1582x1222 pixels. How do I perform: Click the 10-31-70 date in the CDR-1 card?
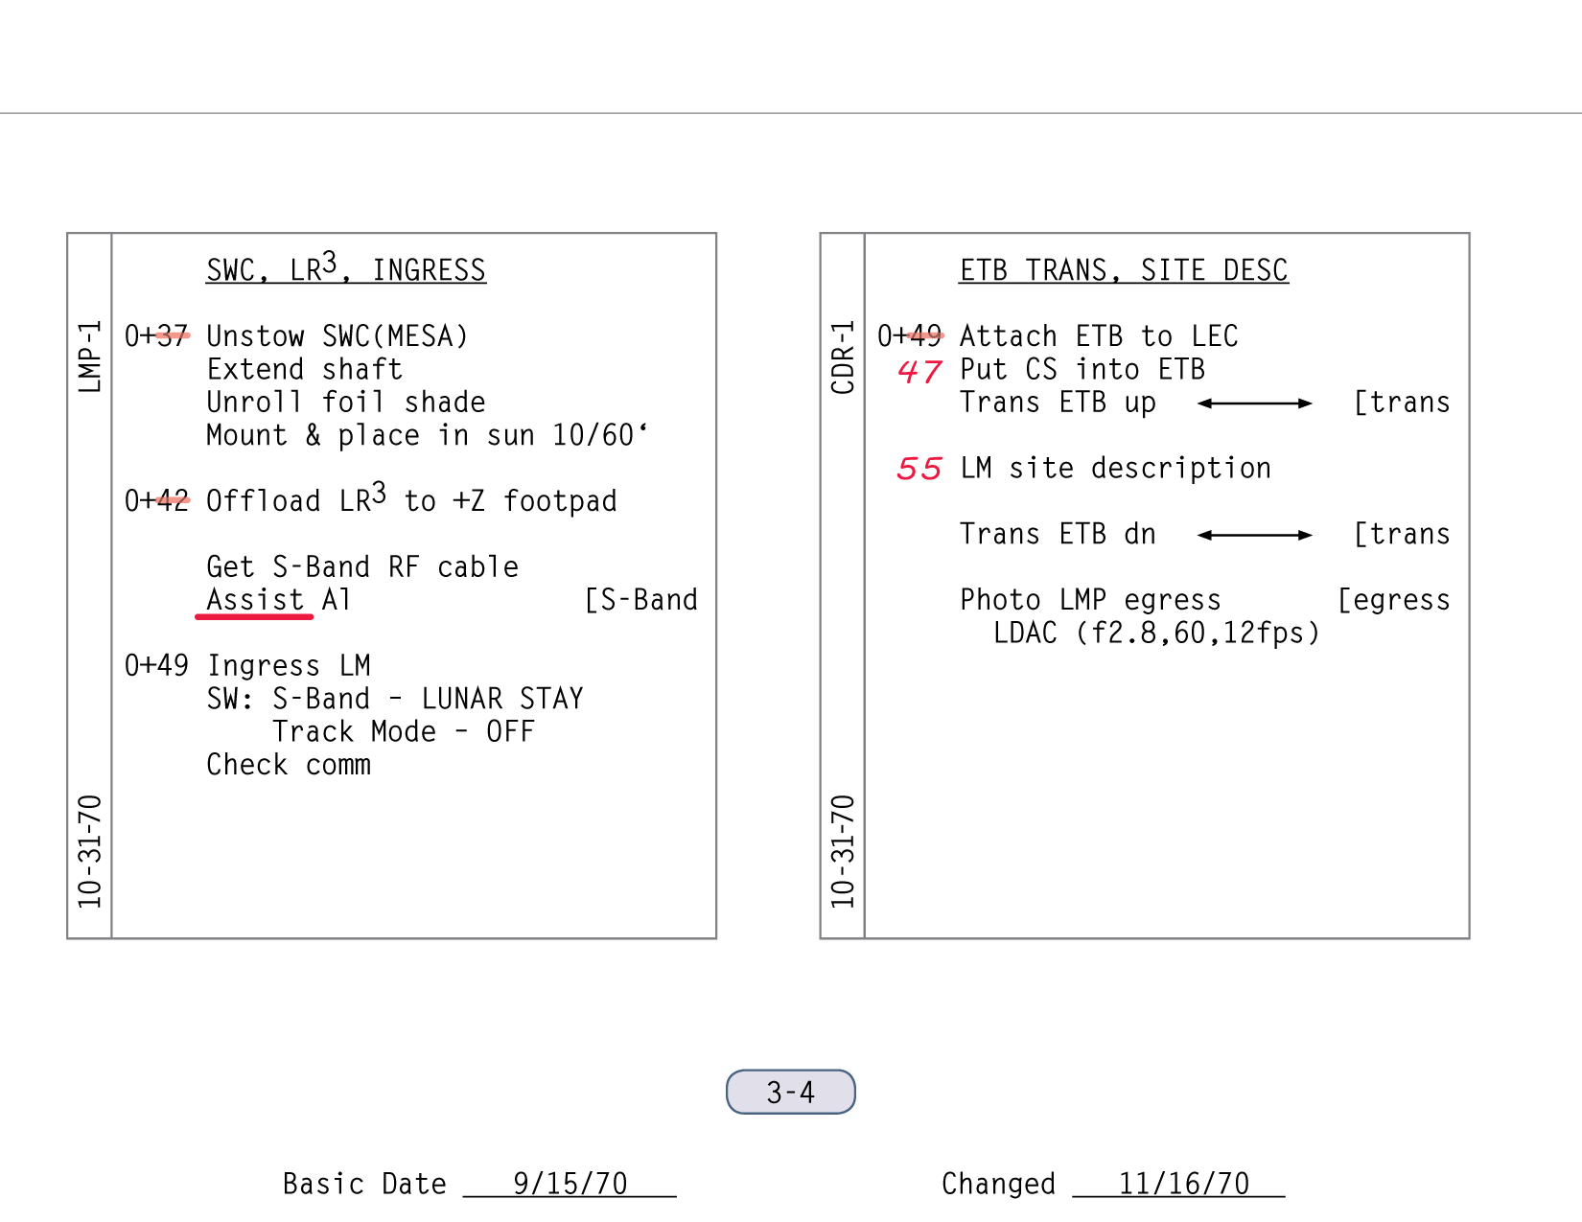(x=843, y=851)
